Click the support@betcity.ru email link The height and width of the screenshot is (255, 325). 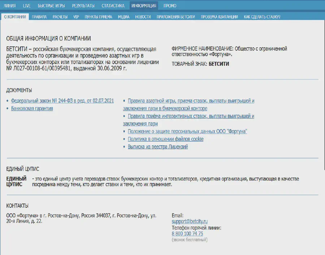coord(190,221)
